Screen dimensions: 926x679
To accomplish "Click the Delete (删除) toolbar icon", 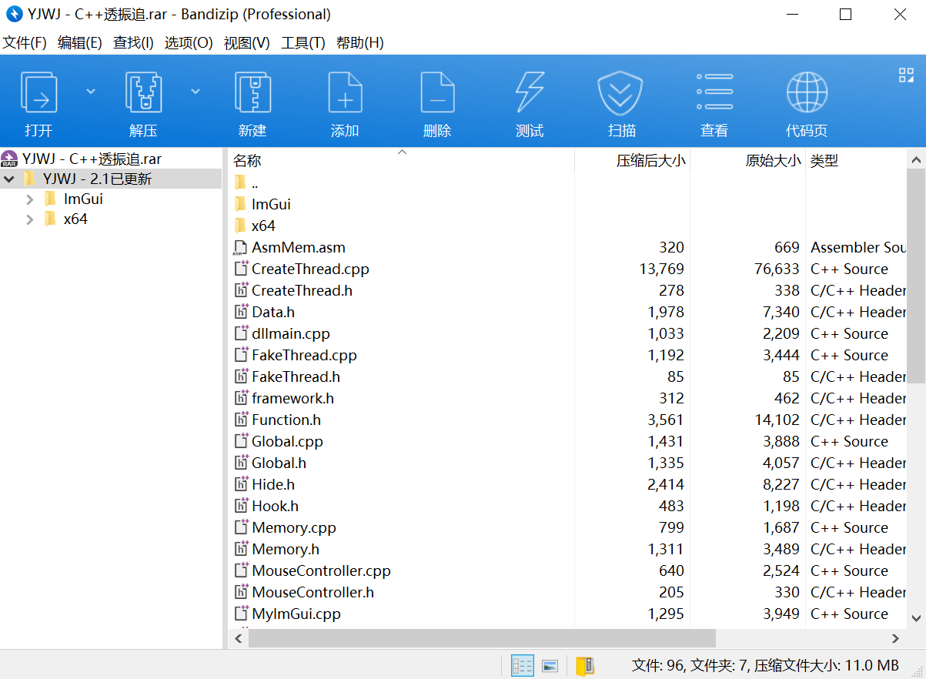I will point(437,92).
